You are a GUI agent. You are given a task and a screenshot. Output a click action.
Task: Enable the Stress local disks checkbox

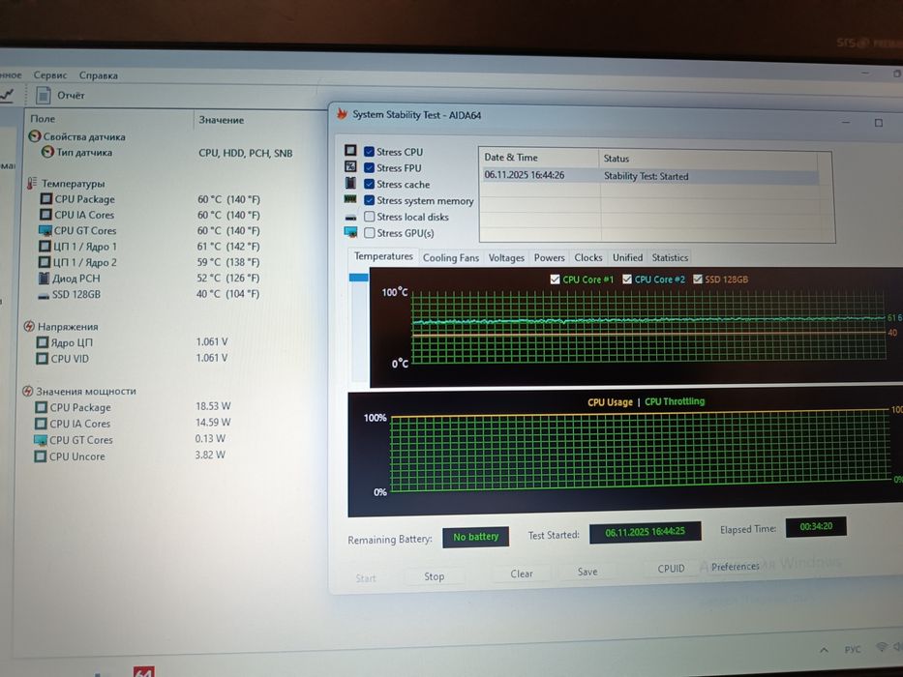pyautogui.click(x=369, y=217)
